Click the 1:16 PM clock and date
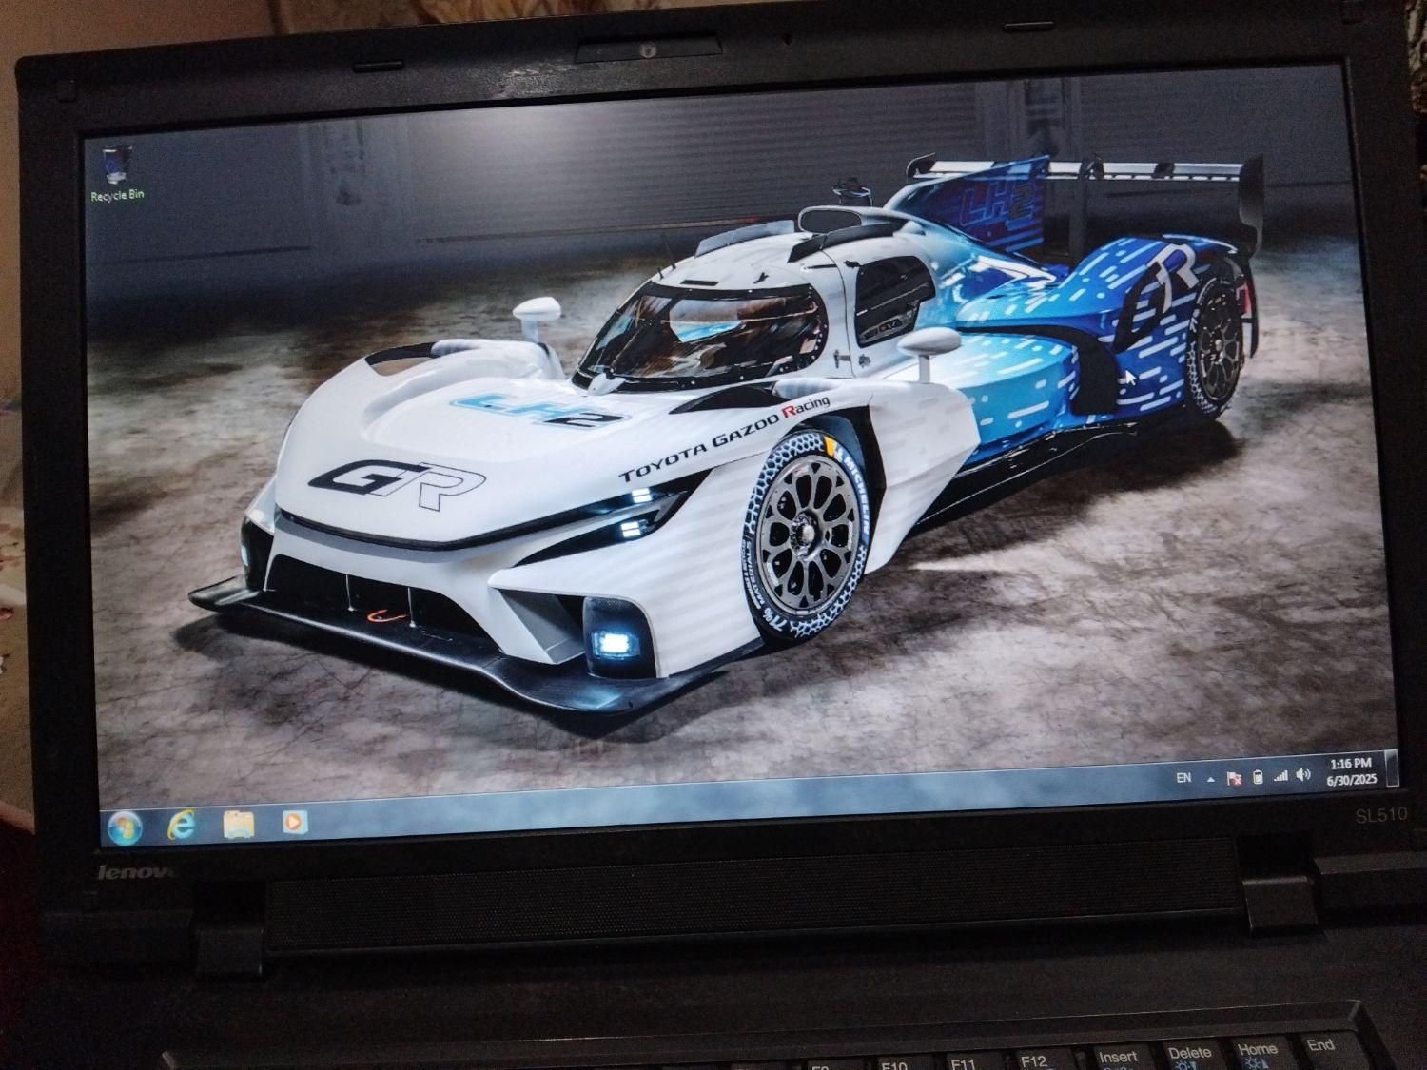This screenshot has height=1070, width=1427. click(x=1351, y=771)
